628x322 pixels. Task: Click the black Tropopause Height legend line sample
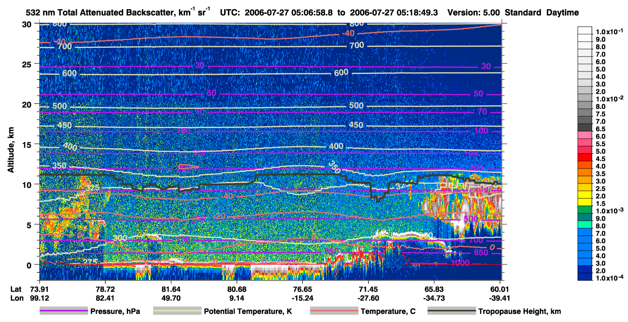451,311
